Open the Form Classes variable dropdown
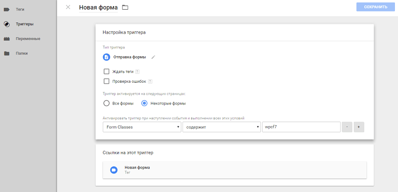This screenshot has height=192, width=398. click(x=142, y=127)
